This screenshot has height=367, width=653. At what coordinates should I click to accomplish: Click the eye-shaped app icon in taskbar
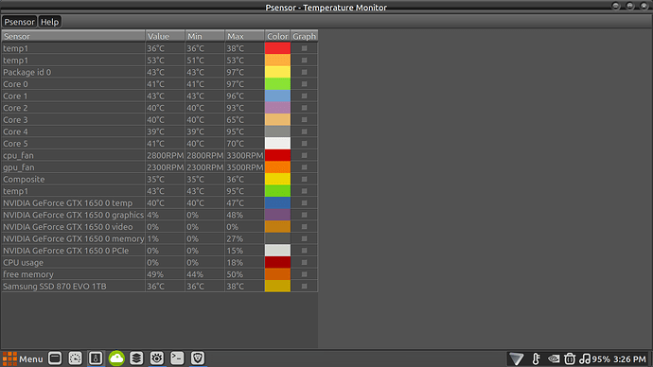tap(156, 358)
